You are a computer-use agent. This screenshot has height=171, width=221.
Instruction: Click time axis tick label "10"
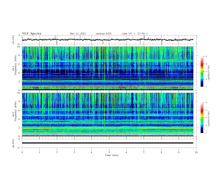[x=196, y=152]
